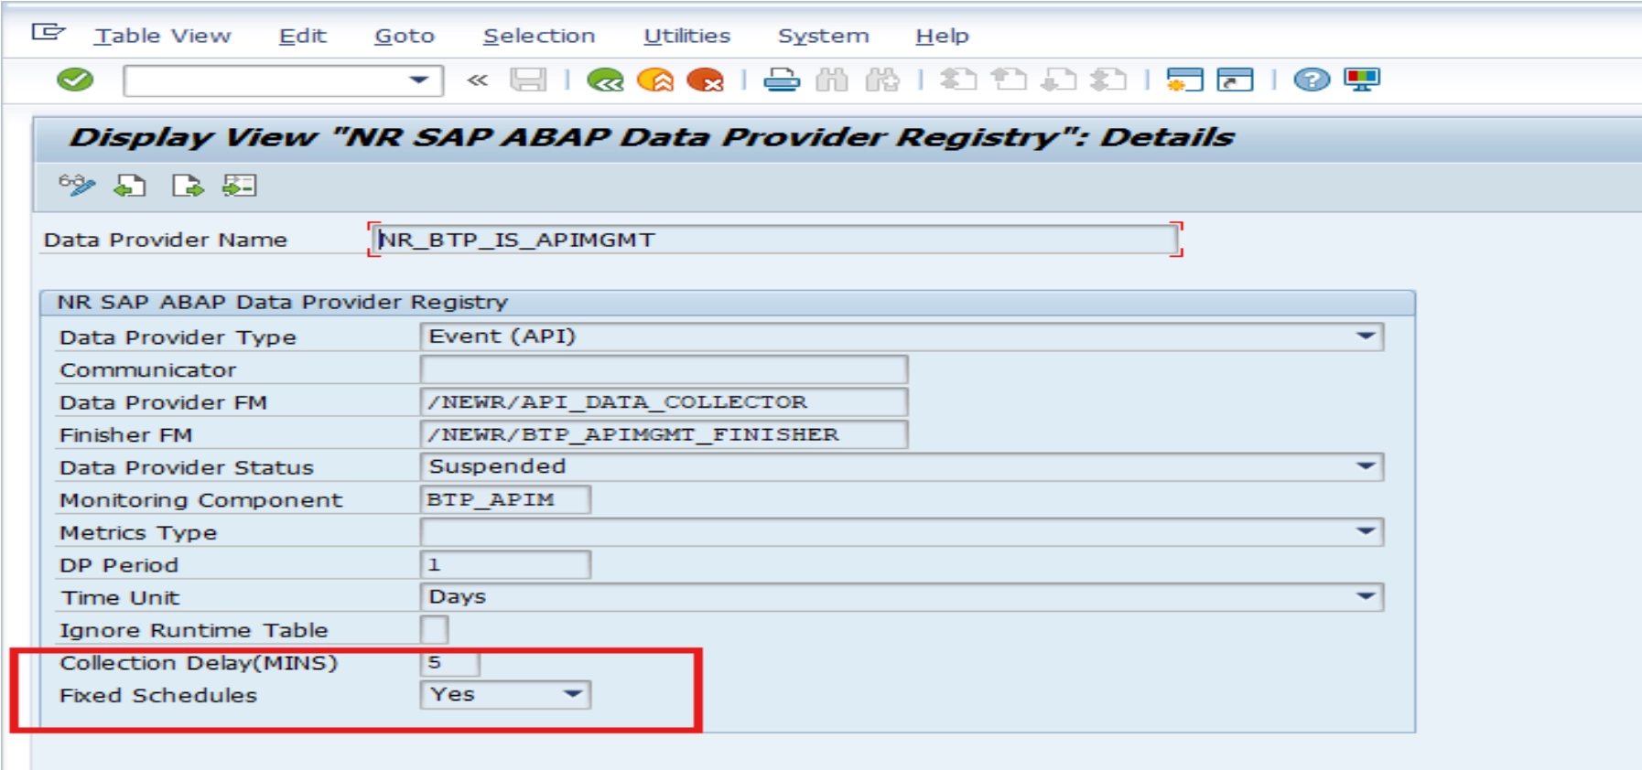This screenshot has height=770, width=1642.
Task: Expand the Fixed Schedules dropdown
Action: point(573,695)
